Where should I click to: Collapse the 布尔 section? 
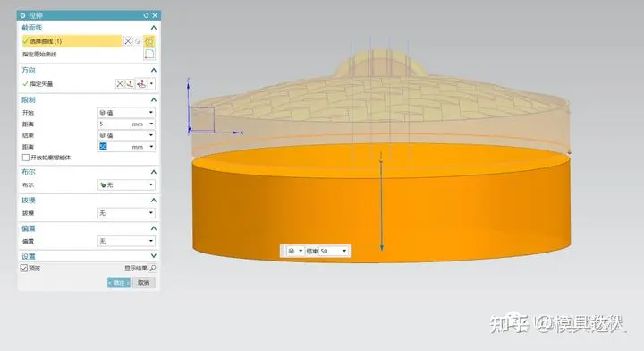tap(154, 172)
